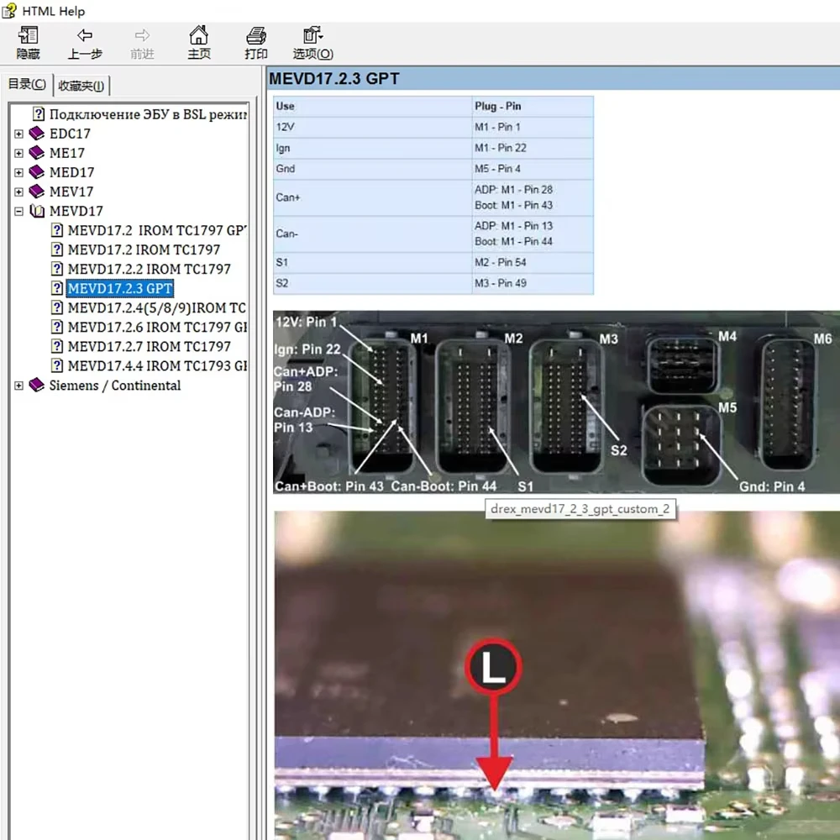Expand the Siemens / Continental node
The image size is (840, 840).
pyautogui.click(x=18, y=386)
